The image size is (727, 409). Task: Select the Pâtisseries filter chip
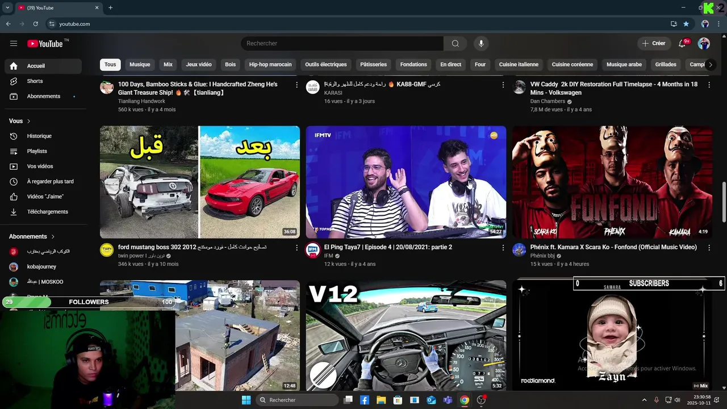click(373, 65)
